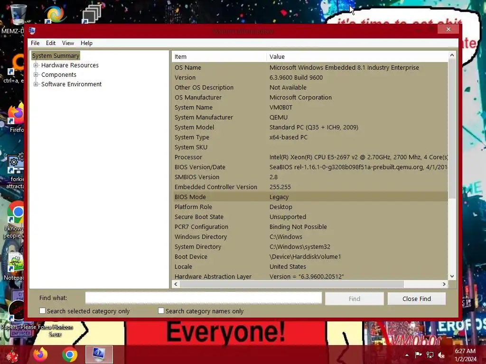486x364 pixels.
Task: Select Hardware Resources tree label
Action: pos(70,65)
